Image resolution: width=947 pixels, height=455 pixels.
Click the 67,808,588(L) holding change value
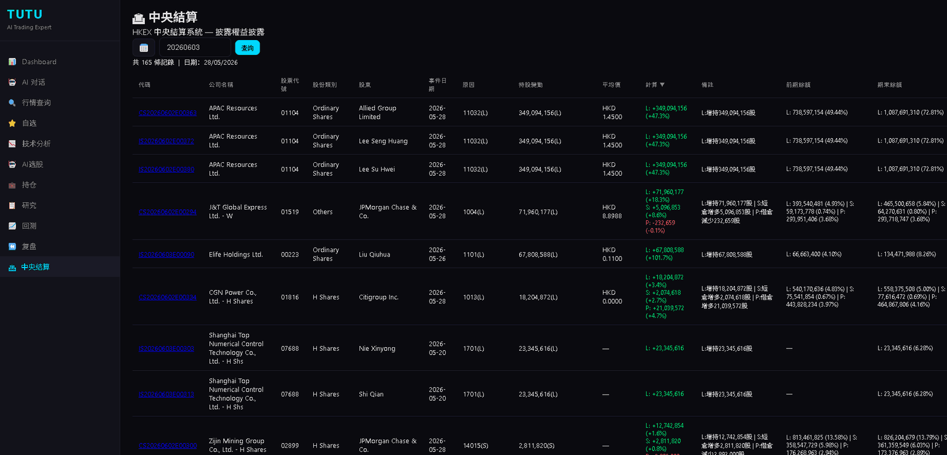pyautogui.click(x=538, y=255)
